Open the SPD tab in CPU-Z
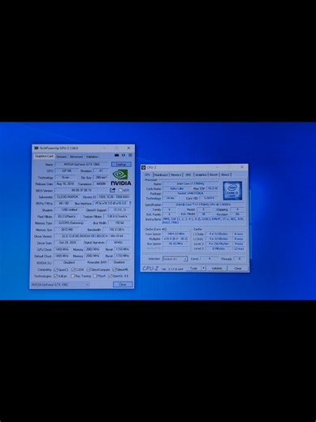The image size is (316, 422). point(188,174)
